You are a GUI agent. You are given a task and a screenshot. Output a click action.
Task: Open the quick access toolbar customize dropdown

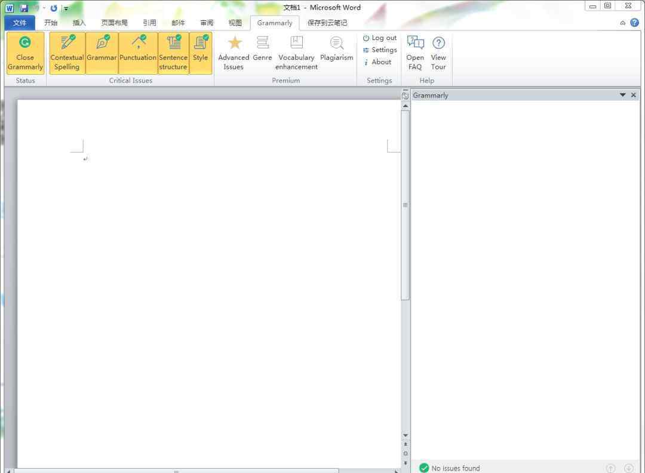(x=66, y=8)
